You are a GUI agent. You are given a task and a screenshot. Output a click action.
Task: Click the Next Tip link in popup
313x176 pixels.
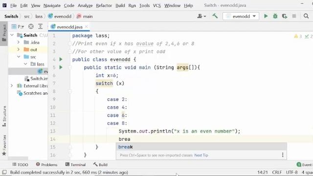[201, 155]
